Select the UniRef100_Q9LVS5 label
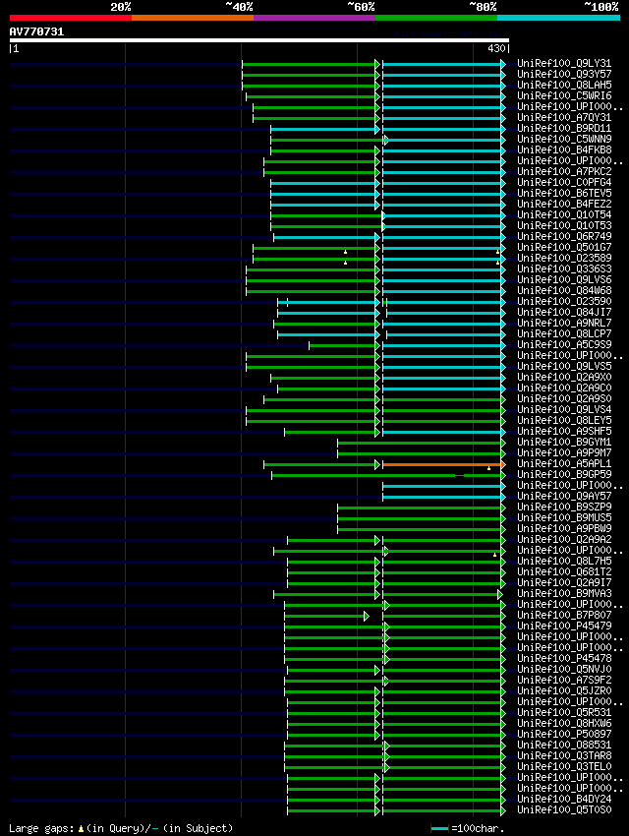Viewport: 629px width, 836px height. (x=564, y=366)
